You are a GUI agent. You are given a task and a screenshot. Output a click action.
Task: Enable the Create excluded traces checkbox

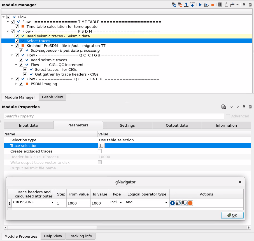tap(100, 151)
